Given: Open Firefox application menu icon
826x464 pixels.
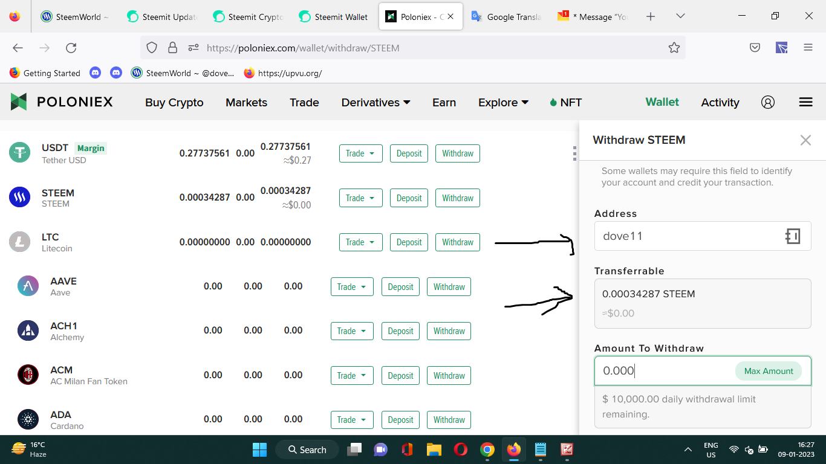Looking at the screenshot, I should tap(808, 48).
